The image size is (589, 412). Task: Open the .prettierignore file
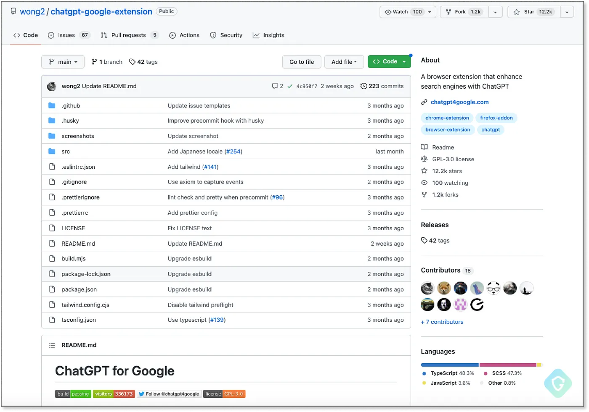[x=80, y=197]
